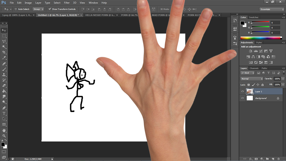Select the Zoom tool
This screenshot has width=286, height=161.
tap(4, 136)
